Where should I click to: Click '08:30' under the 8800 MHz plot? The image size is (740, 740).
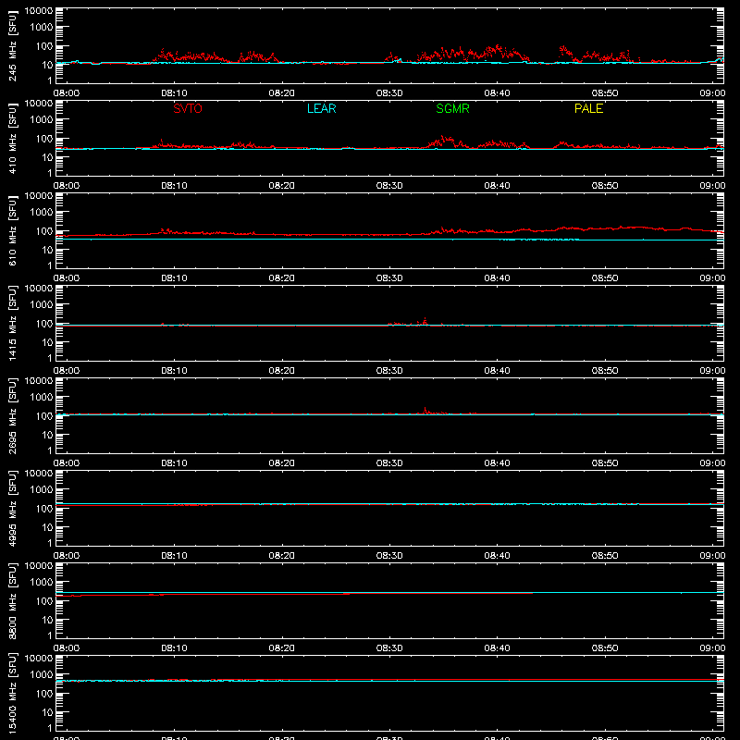click(x=389, y=648)
